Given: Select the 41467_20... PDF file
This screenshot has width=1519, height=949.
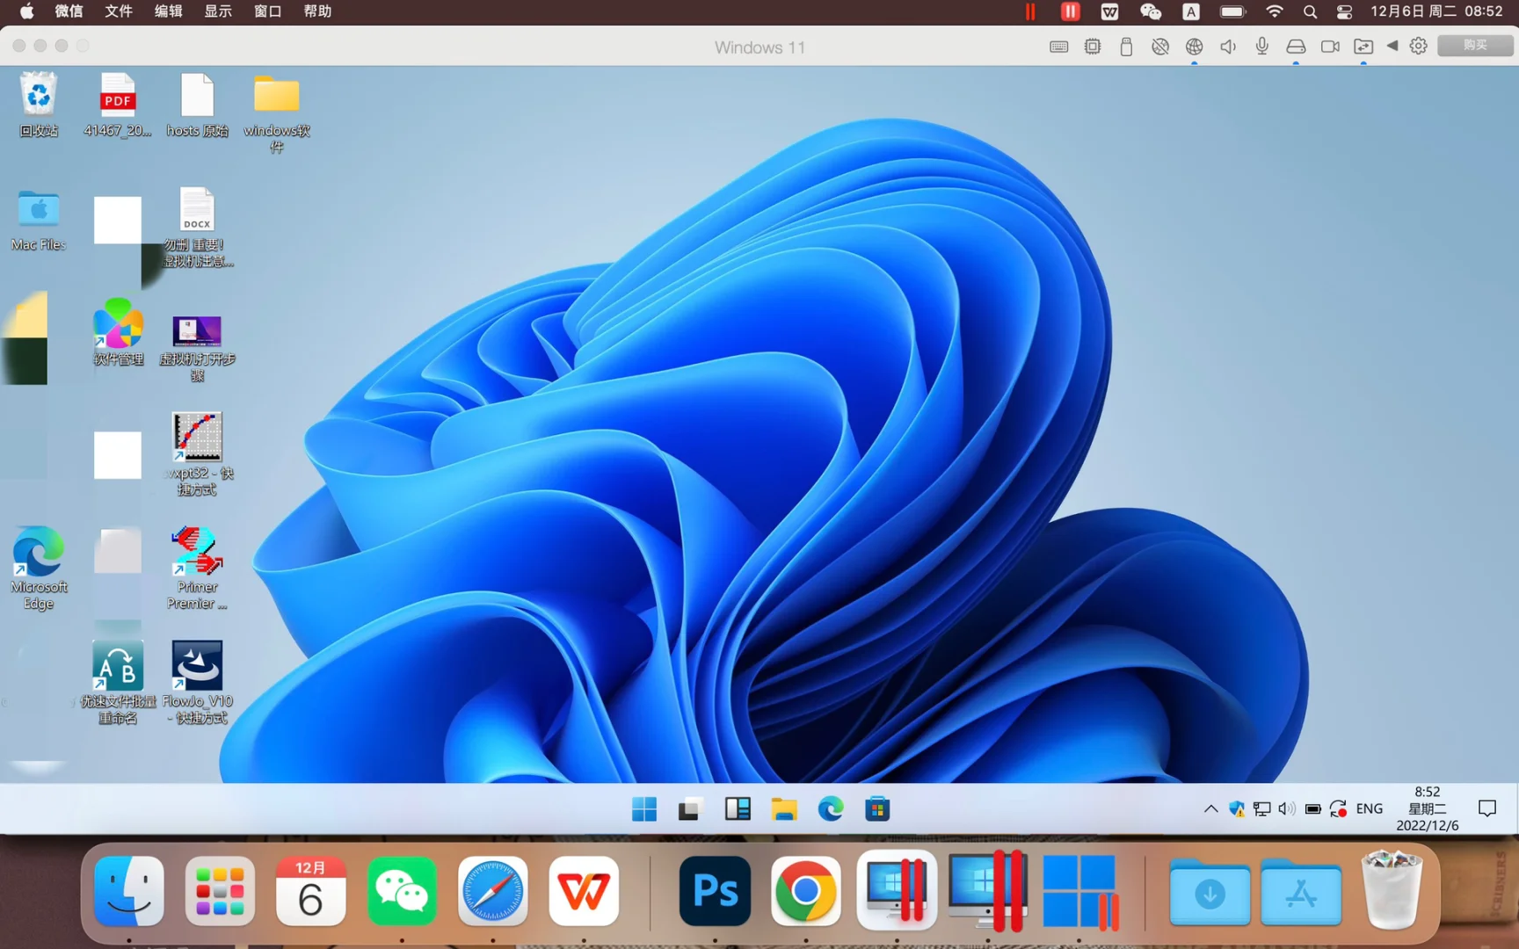Looking at the screenshot, I should (118, 105).
